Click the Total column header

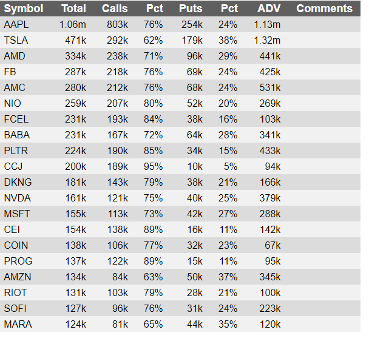(73, 8)
